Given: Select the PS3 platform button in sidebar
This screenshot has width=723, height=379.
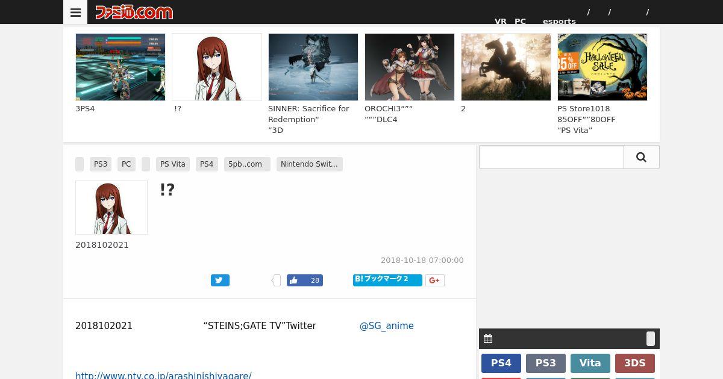Looking at the screenshot, I should [546, 363].
